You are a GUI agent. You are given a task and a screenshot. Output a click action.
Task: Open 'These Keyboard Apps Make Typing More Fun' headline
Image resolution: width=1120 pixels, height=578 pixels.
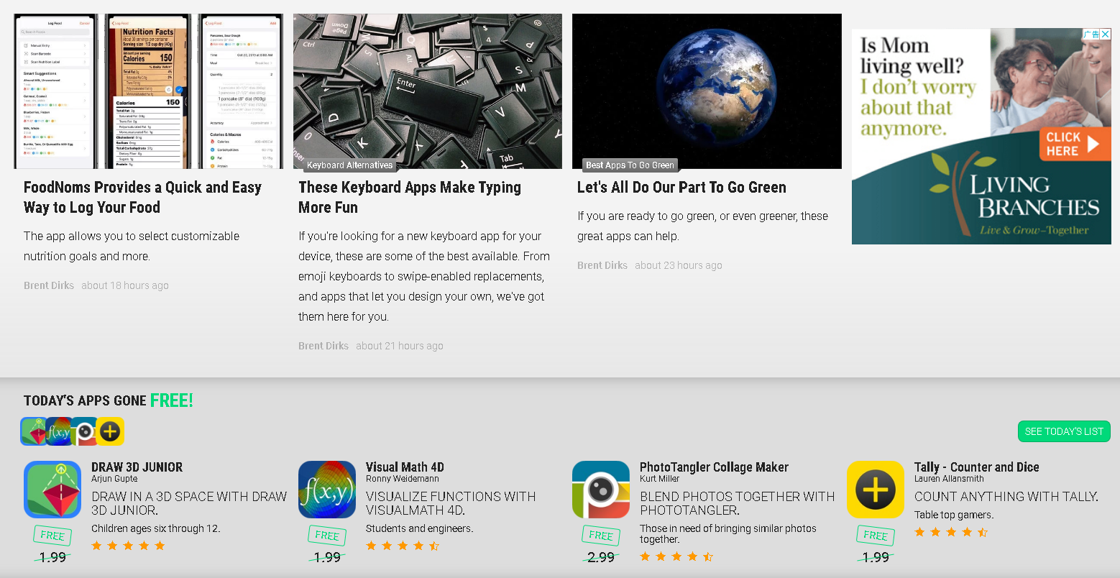click(410, 197)
